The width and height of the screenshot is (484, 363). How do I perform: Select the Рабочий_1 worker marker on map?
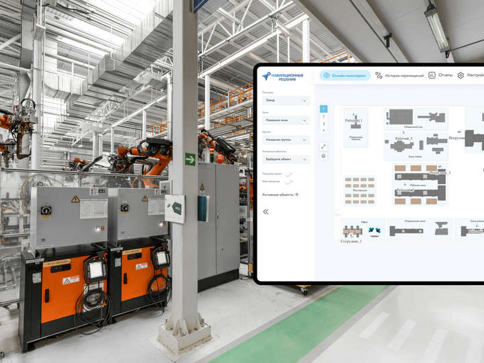coord(354,120)
